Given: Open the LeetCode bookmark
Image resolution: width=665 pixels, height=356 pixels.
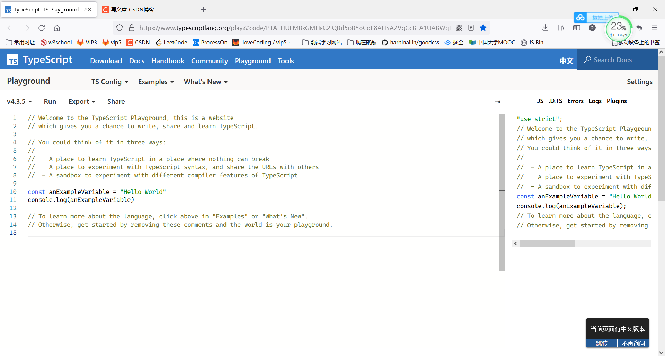Looking at the screenshot, I should pos(171,42).
